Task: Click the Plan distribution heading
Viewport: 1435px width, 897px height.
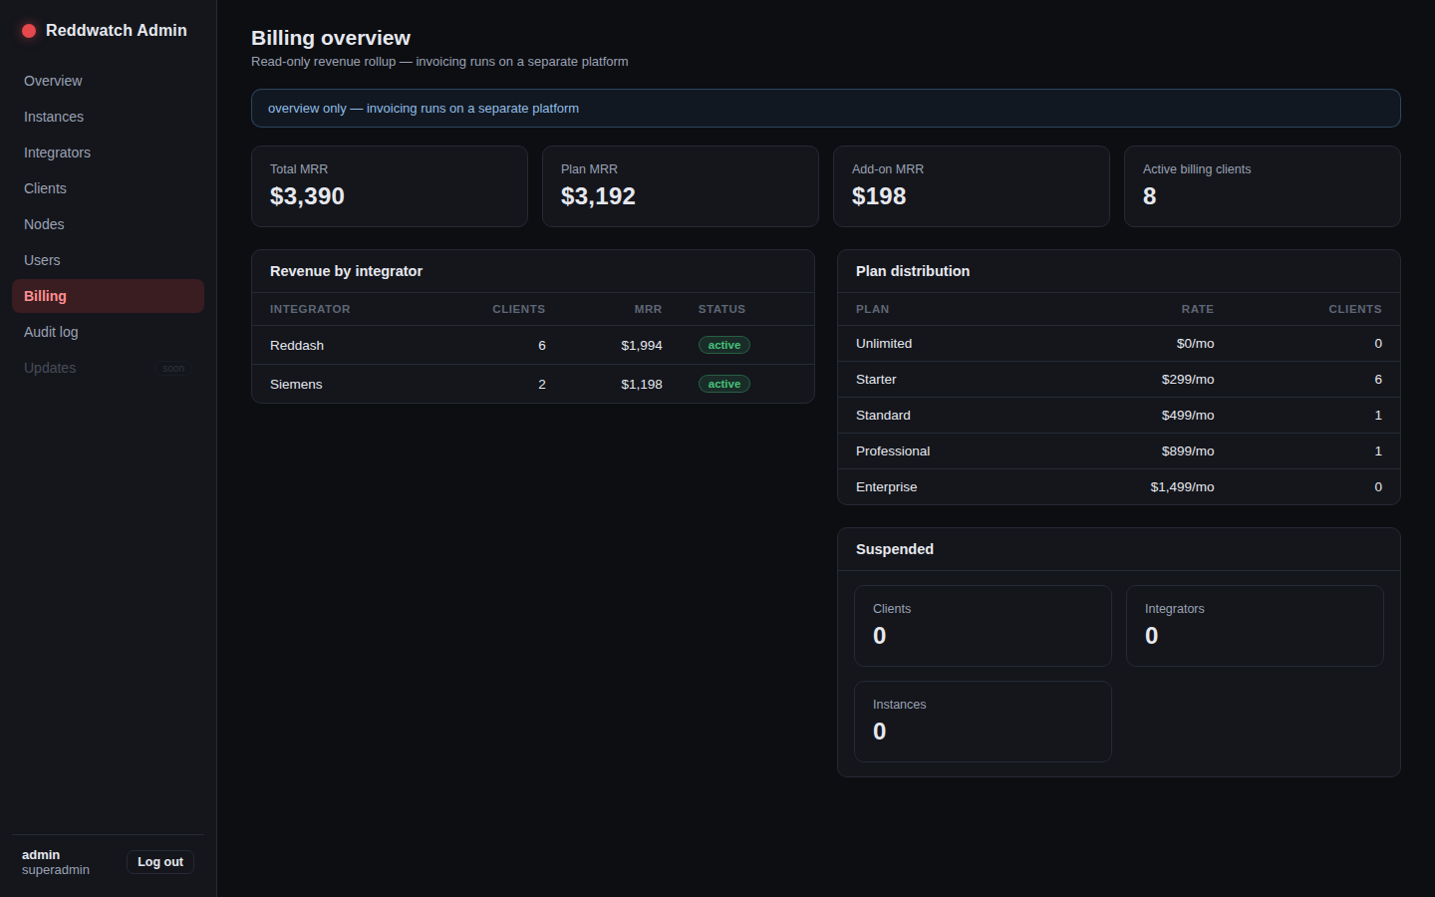Action: 913,271
